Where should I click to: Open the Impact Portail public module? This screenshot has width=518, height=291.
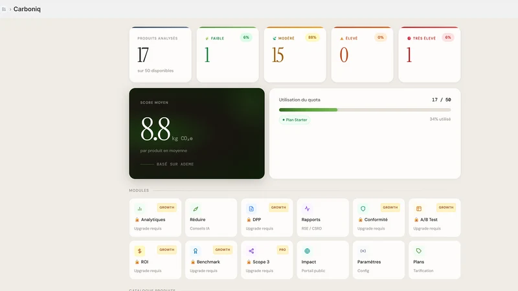(x=322, y=260)
